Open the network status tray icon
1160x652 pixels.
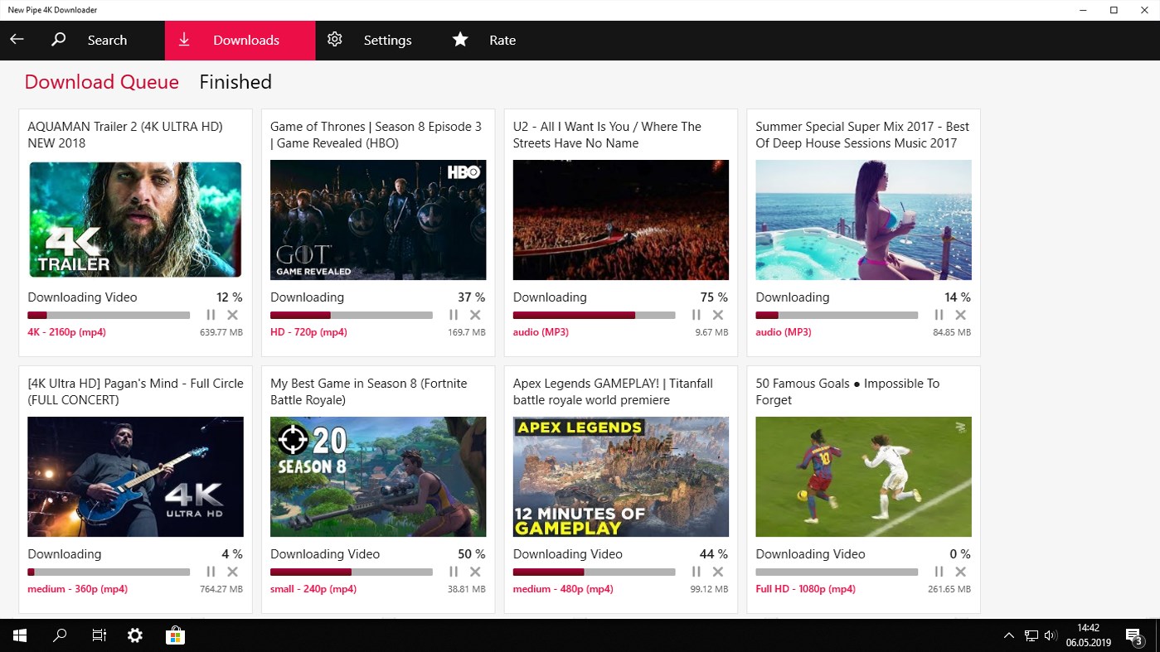coord(1031,635)
